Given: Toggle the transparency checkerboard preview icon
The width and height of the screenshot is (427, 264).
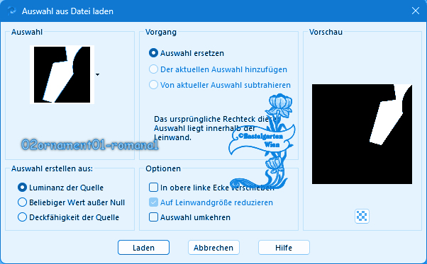Looking at the screenshot, I should coord(362,216).
